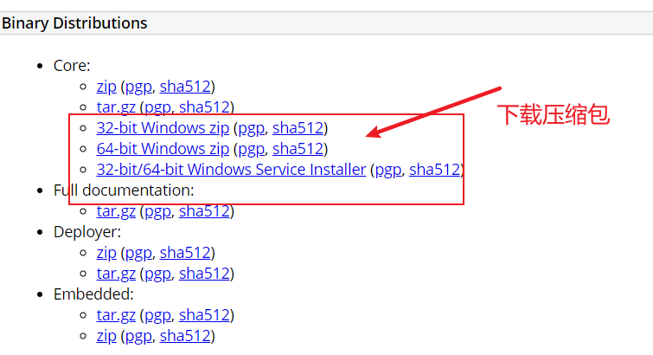Download the Deployer zip

tap(106, 253)
